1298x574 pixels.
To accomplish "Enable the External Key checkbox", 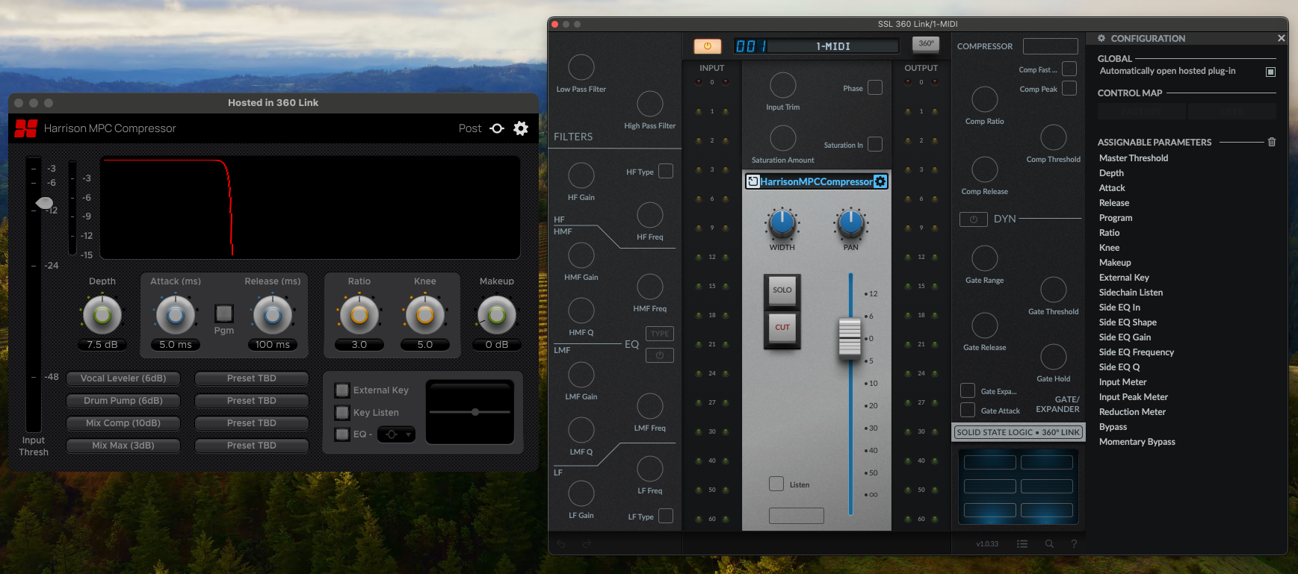I will 342,390.
